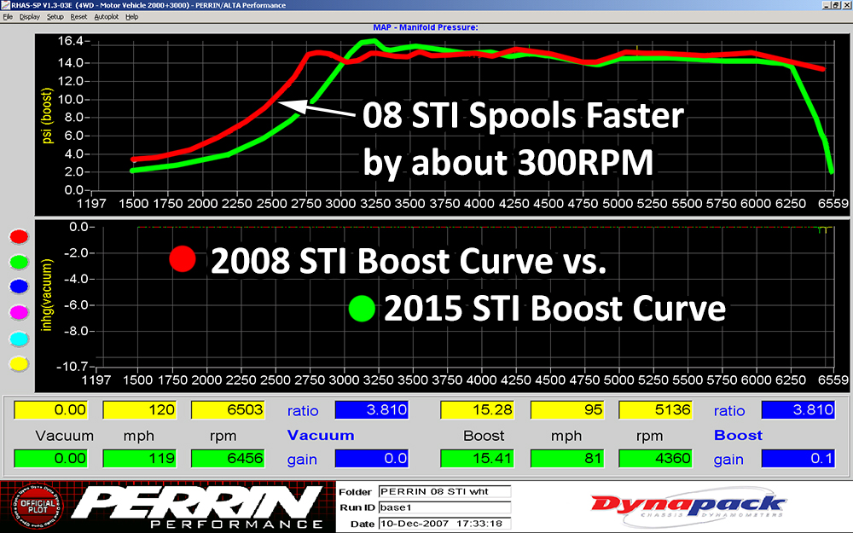Click the yellow rpm value 6503
The height and width of the screenshot is (533, 853).
pos(228,409)
